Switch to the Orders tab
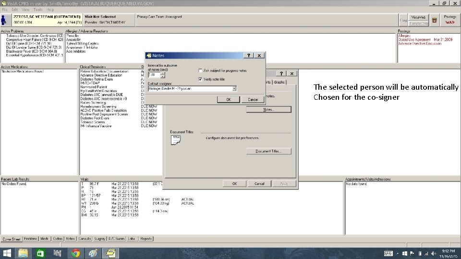Screen dimensions: 461x259 pos(58,239)
